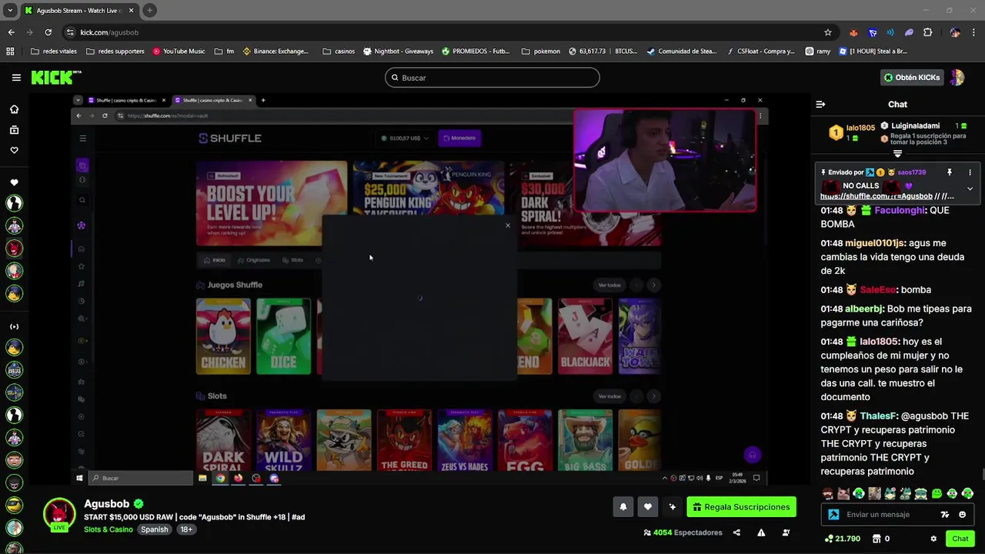This screenshot has width=985, height=554.
Task: Open the browser apps grid icon
Action: [x=10, y=52]
